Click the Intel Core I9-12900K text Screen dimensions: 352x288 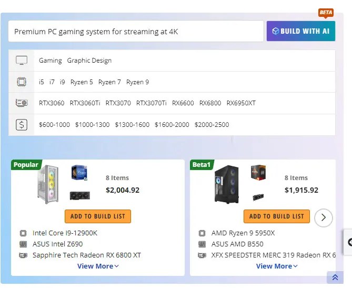(x=65, y=233)
